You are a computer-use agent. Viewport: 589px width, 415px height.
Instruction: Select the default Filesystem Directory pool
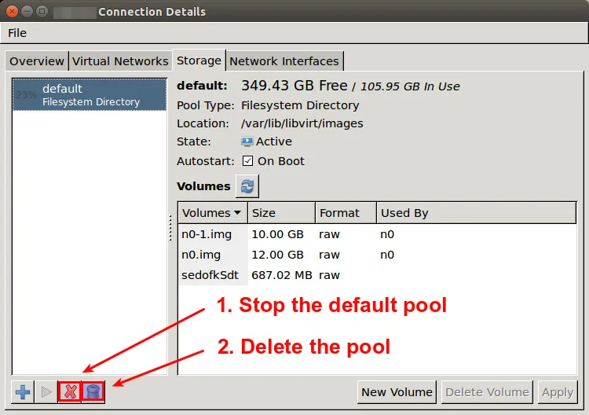point(90,95)
